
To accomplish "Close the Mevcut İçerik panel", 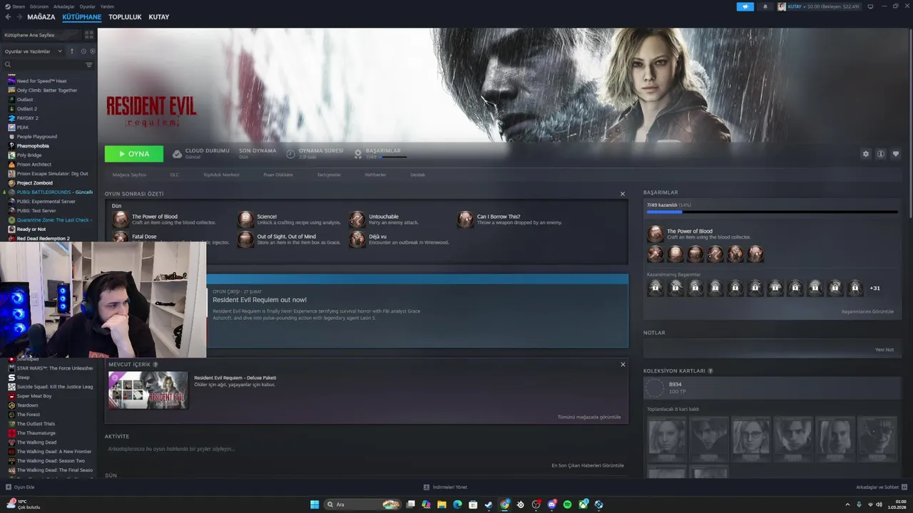I will point(623,364).
